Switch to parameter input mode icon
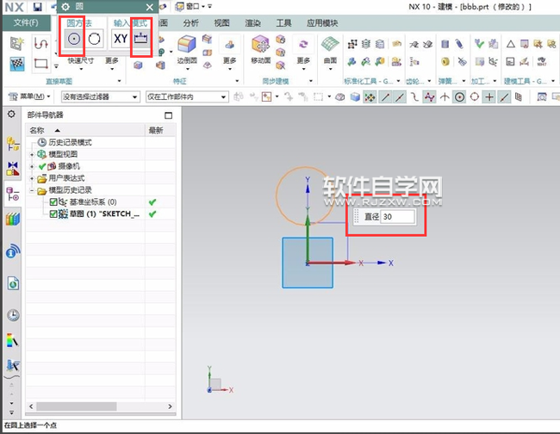 click(142, 39)
